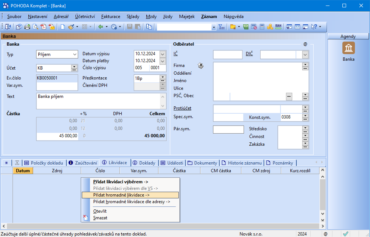Open the Soubor menu
The image size is (370, 237).
pos(14,17)
